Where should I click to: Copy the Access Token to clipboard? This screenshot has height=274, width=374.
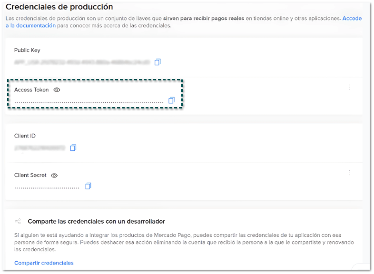click(x=171, y=100)
